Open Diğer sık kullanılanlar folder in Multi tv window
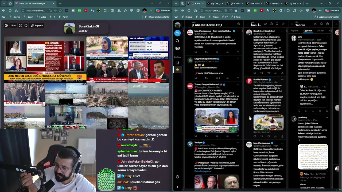The height and width of the screenshot is (192, 342). click(157, 17)
